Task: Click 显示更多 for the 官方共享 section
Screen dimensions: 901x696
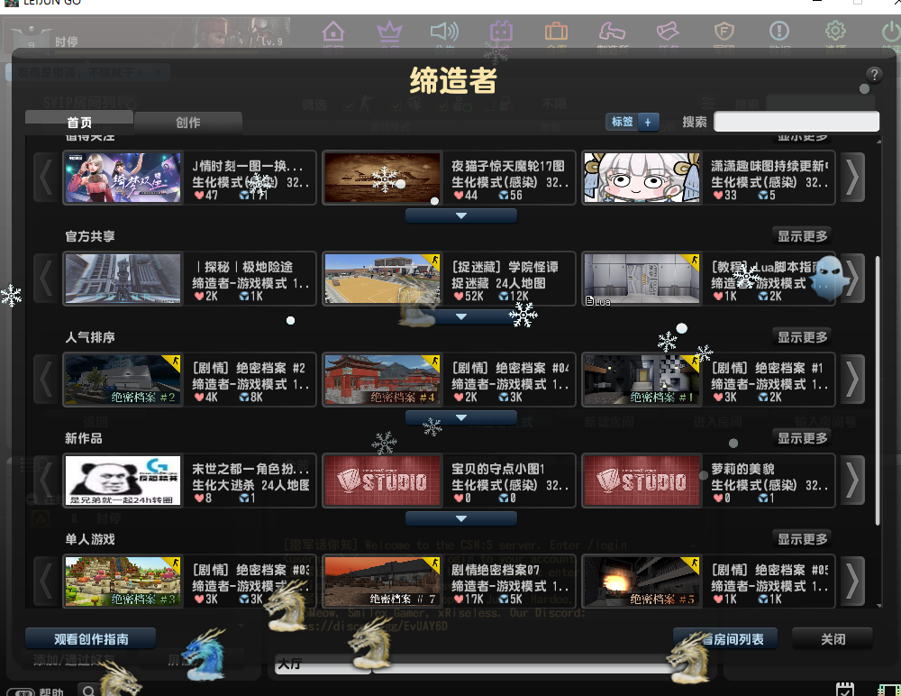Action: (802, 236)
